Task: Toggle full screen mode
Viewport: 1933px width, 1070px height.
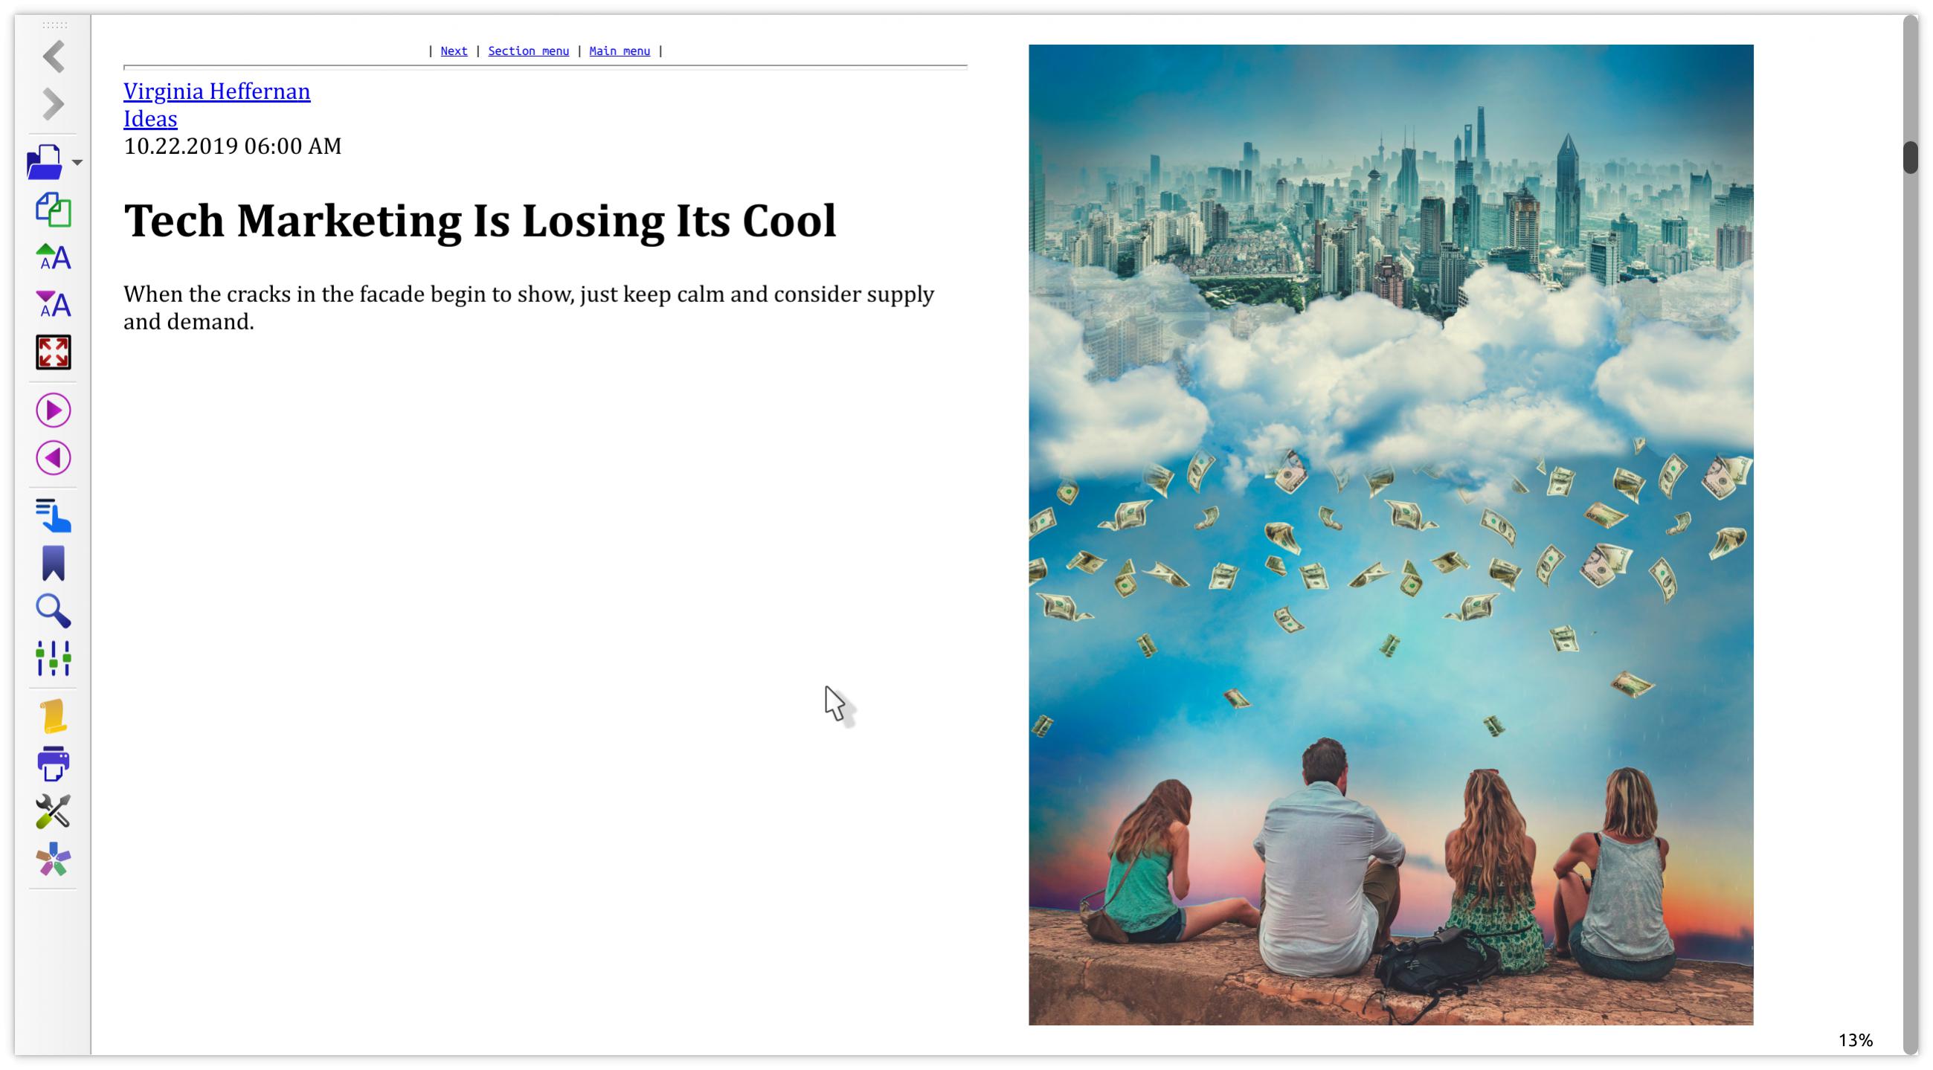Action: (54, 352)
